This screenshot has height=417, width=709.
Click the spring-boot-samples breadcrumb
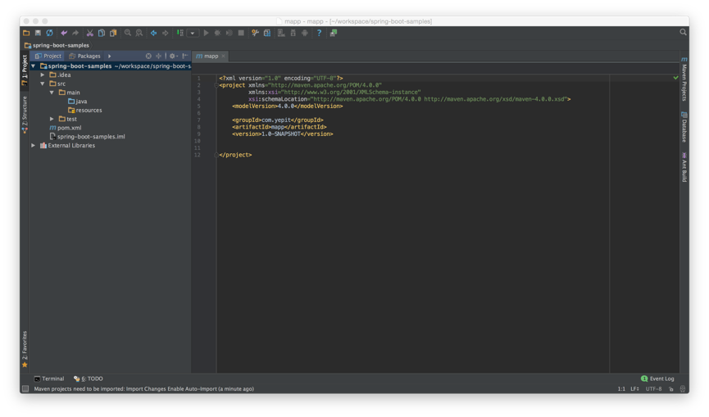coord(57,45)
